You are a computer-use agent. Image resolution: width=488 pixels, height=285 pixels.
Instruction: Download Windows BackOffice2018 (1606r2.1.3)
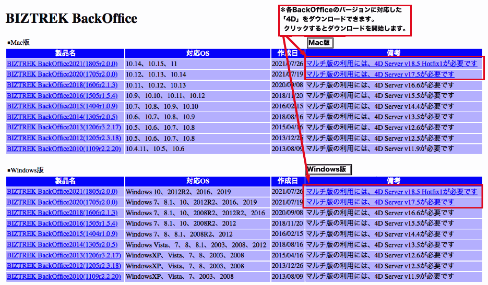coord(62,213)
